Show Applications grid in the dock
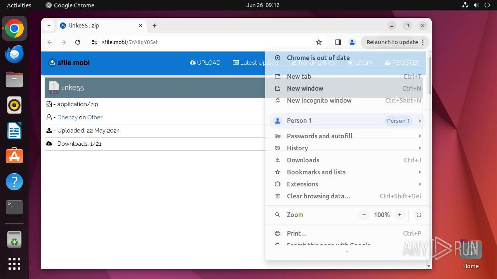 coord(14,264)
